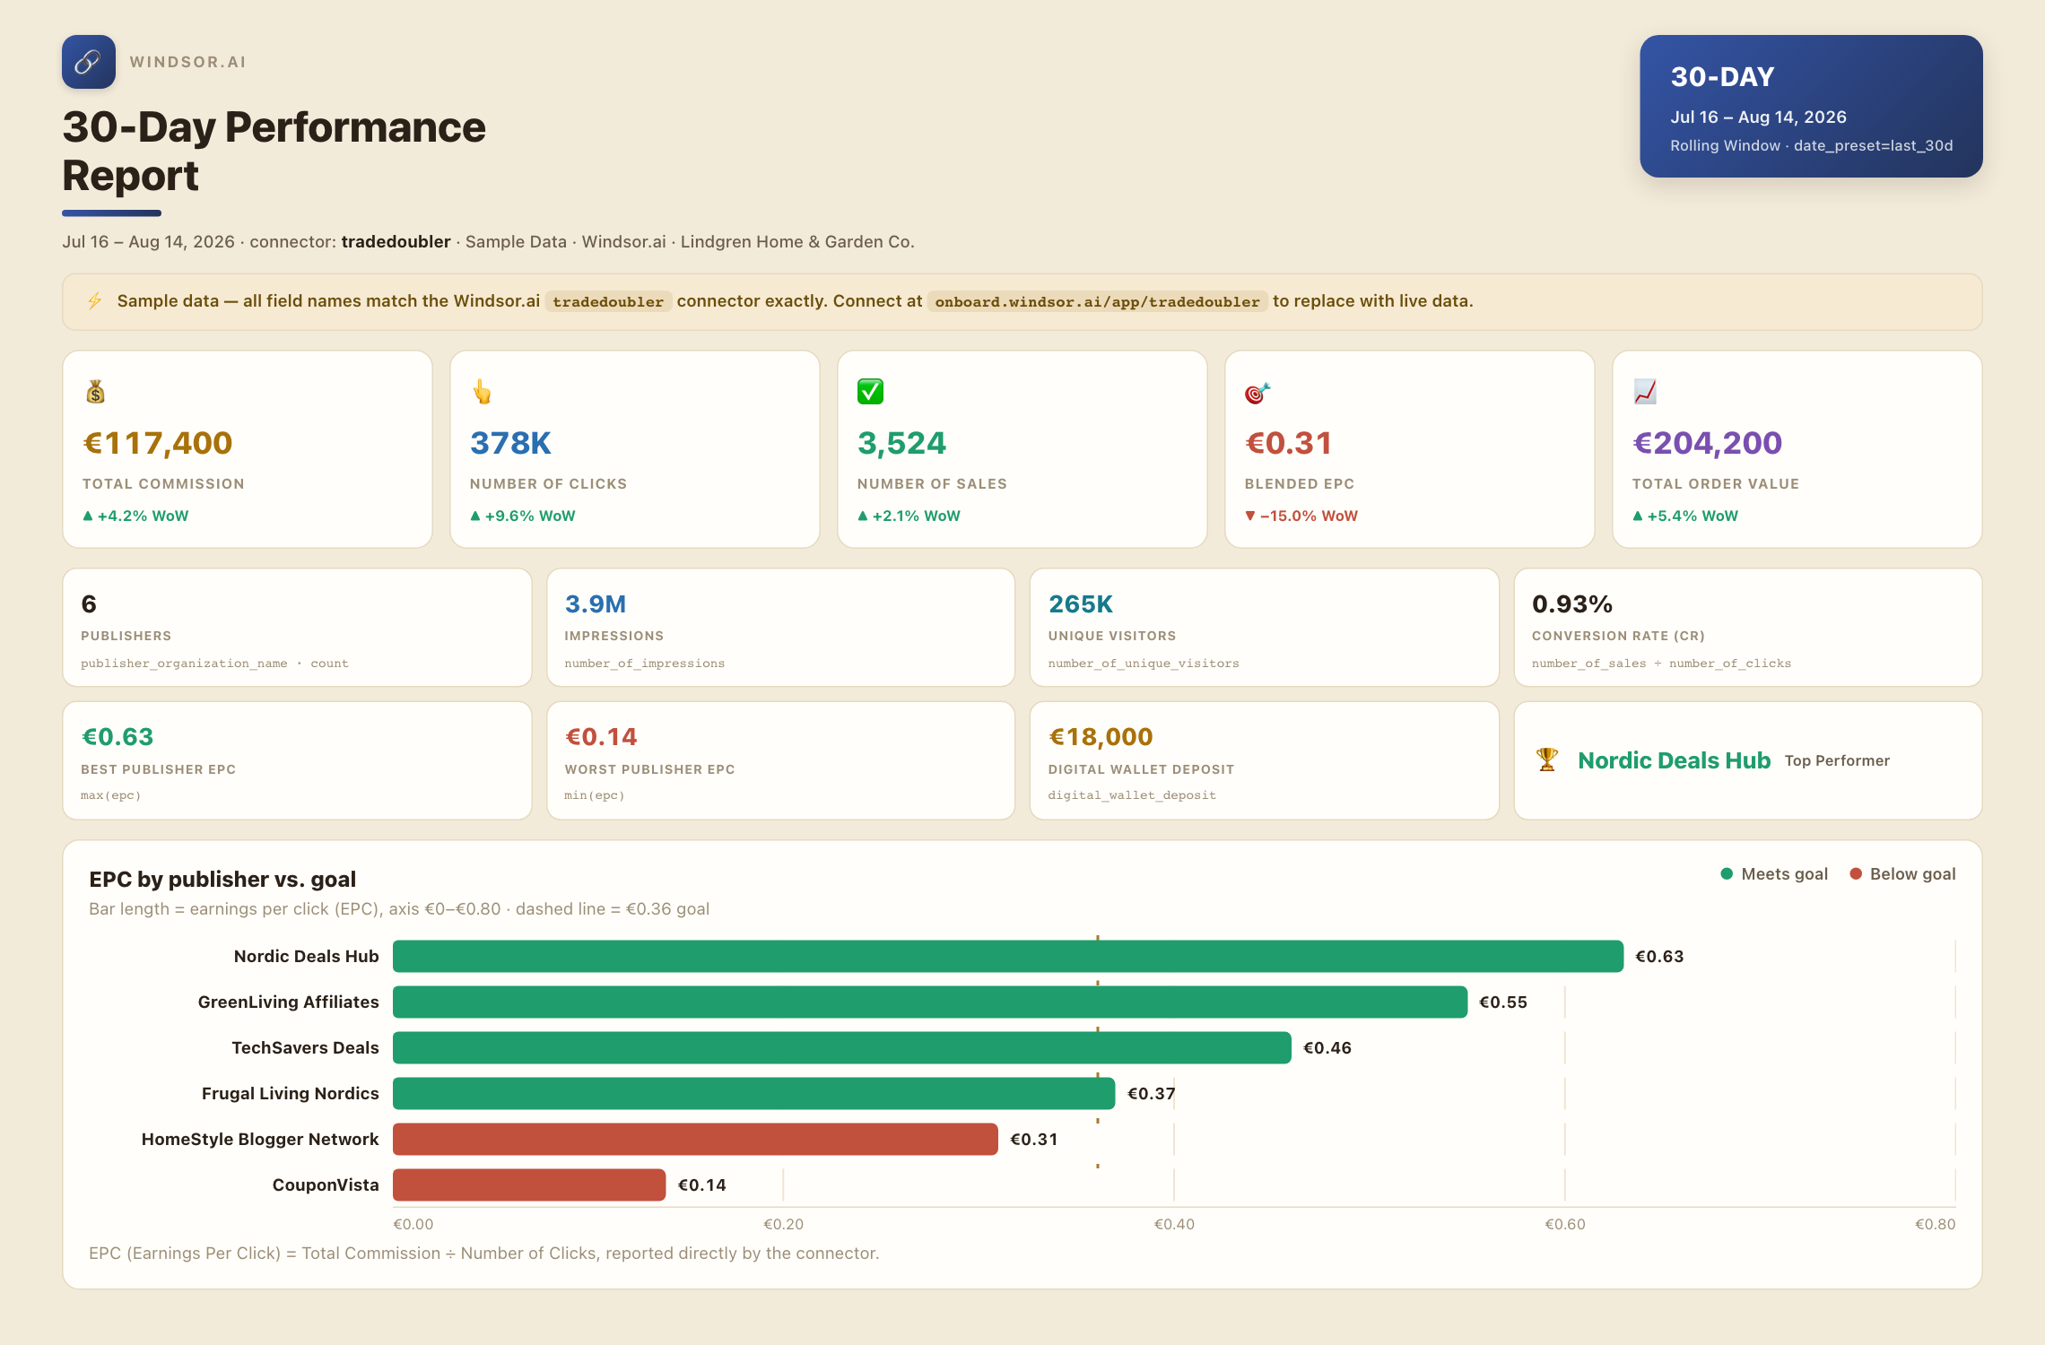Click the −15.0% WoW change indicator
This screenshot has width=2045, height=1345.
coord(1301,516)
